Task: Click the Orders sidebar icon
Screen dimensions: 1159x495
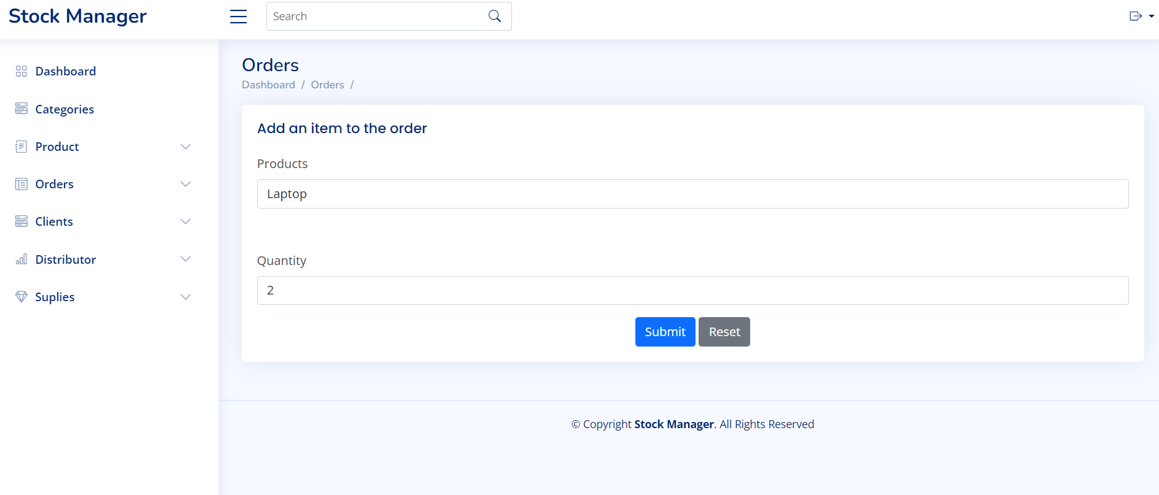Action: tap(21, 184)
